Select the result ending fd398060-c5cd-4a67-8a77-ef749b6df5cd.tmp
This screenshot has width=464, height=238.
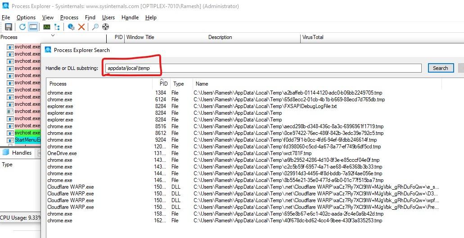pyautogui.click(x=244, y=147)
